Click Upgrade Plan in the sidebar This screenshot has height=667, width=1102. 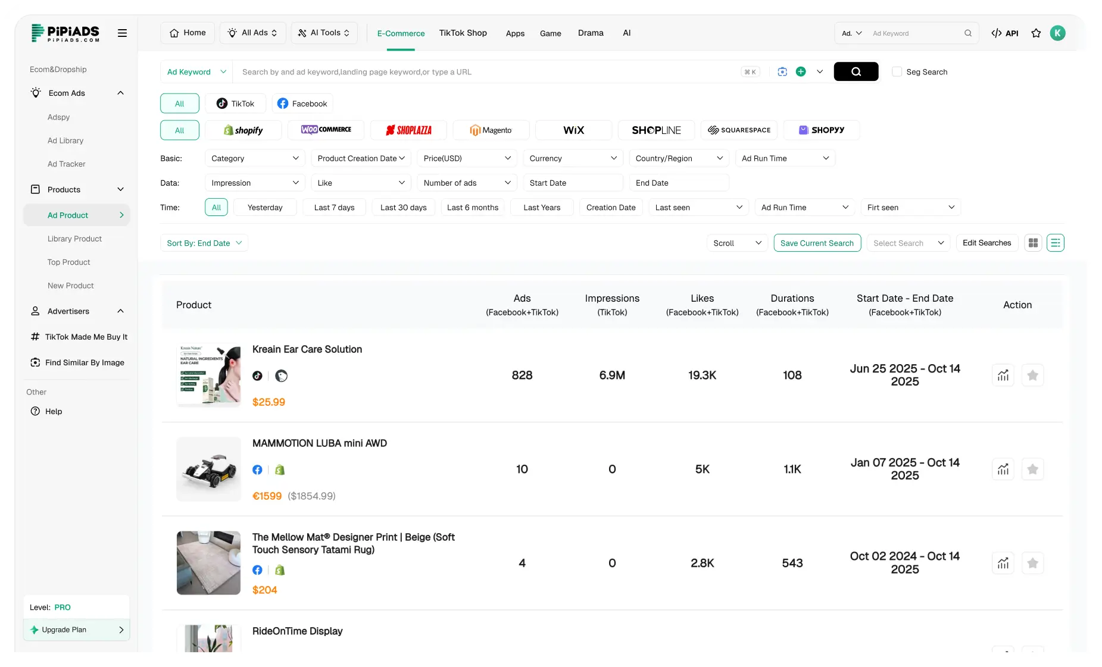(76, 630)
